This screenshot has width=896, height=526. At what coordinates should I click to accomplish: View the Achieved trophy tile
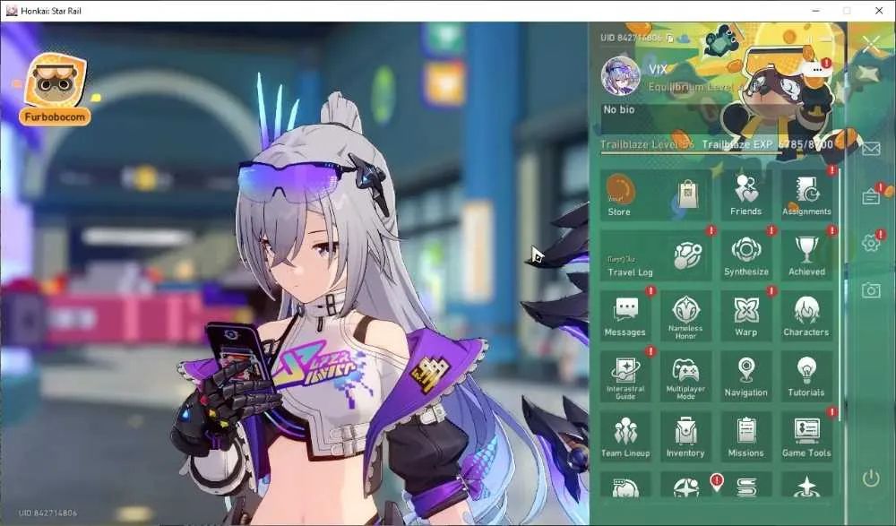[806, 255]
